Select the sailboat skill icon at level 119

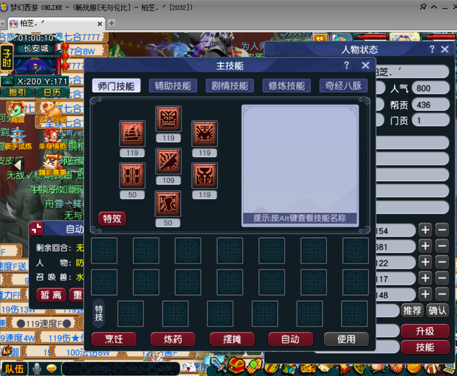click(132, 133)
